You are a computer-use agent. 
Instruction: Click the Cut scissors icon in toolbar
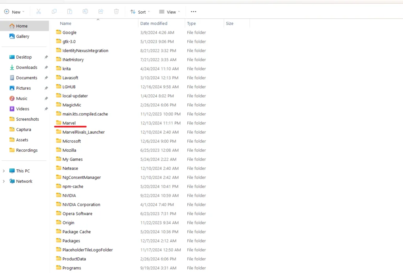(39, 11)
